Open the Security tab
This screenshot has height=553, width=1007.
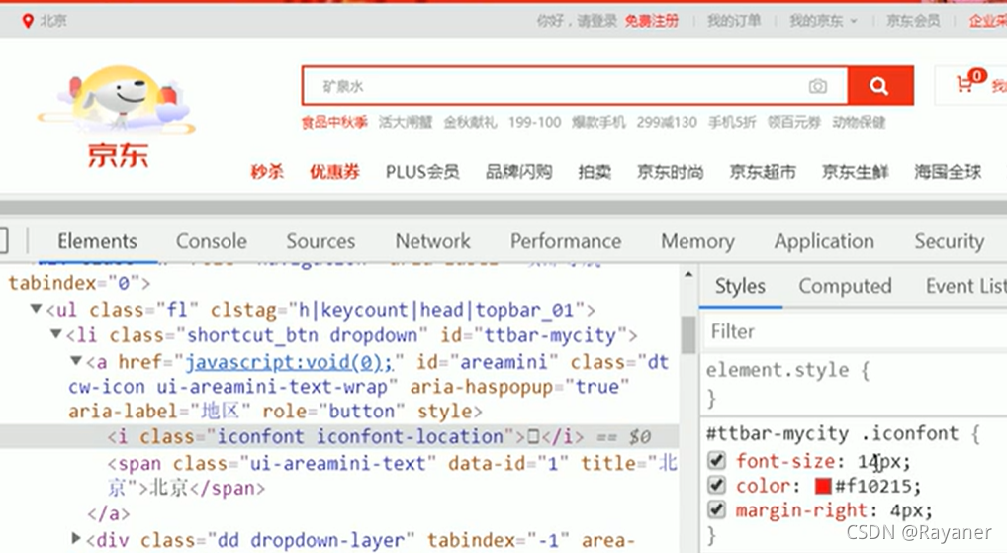950,241
